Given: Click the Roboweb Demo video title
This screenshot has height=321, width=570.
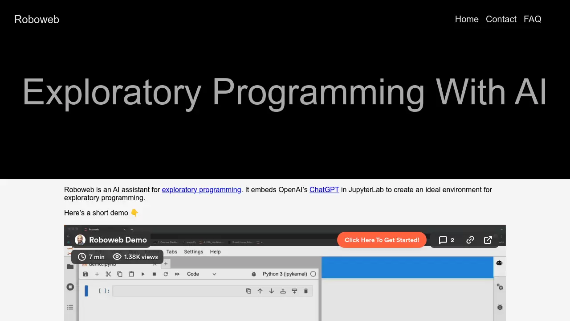Looking at the screenshot, I should 118,240.
